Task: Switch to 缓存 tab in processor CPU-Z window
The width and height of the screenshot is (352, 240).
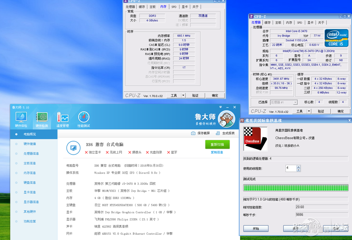Action: (267, 22)
